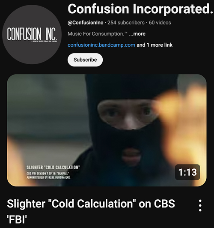This screenshot has height=228, width=214.
Task: Click the CONFUSION INC. logo text in avatar
Action: click(x=32, y=34)
